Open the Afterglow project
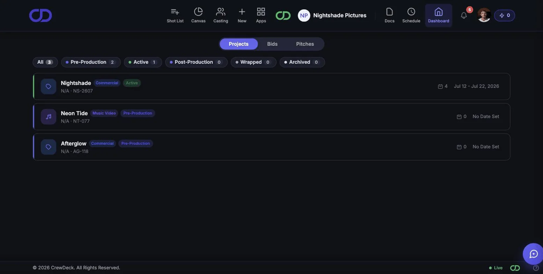The height and width of the screenshot is (274, 543). point(271,147)
